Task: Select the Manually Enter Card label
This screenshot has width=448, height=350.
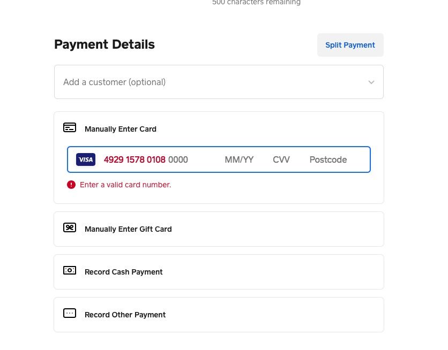Action: (x=121, y=129)
